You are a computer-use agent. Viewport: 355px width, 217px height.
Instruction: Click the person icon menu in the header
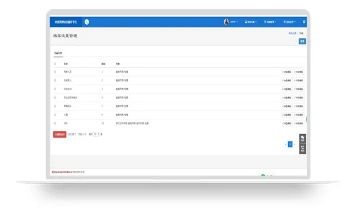[251, 22]
